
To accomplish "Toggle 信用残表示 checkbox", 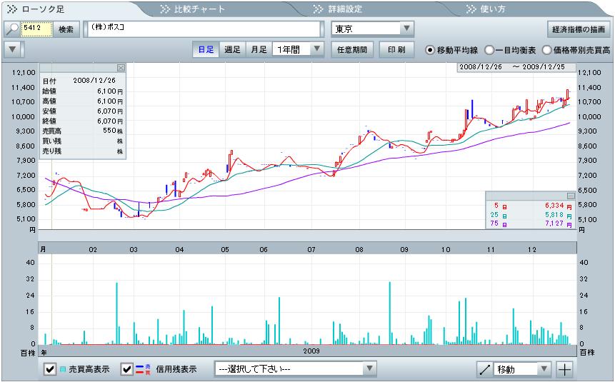I will [x=127, y=369].
